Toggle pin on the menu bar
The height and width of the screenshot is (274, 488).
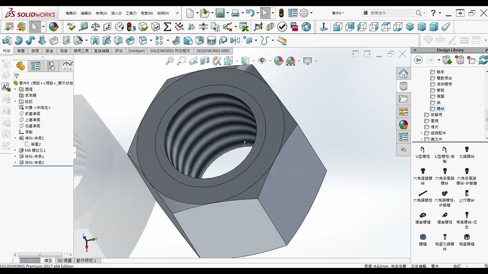point(177,13)
